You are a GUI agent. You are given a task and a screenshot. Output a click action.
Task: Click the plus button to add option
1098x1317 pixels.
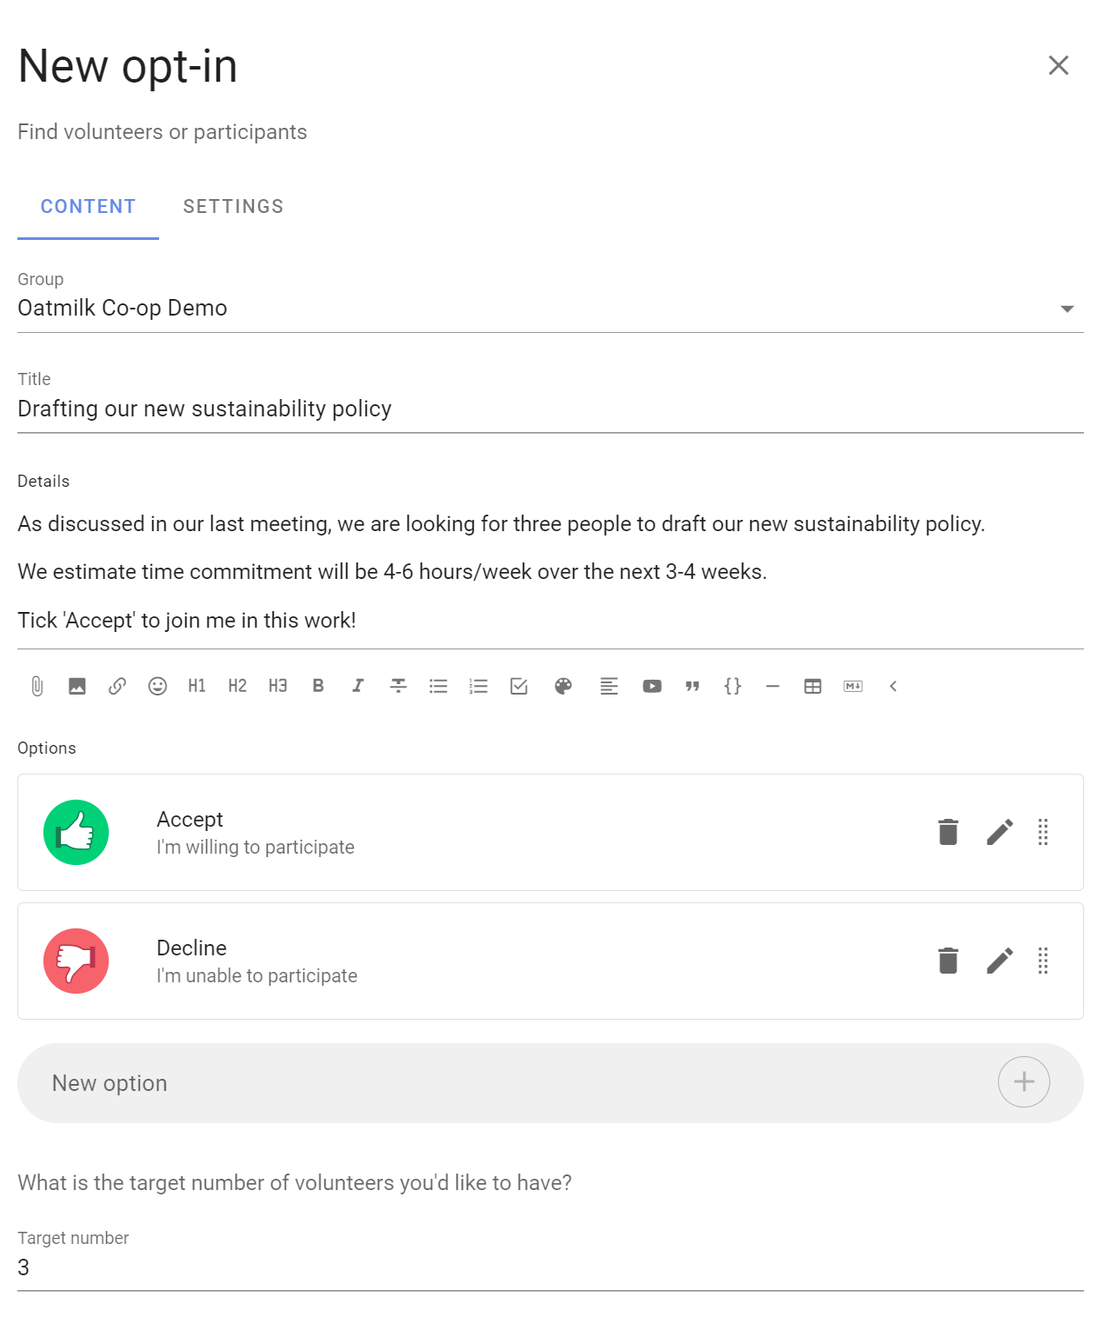pyautogui.click(x=1024, y=1081)
